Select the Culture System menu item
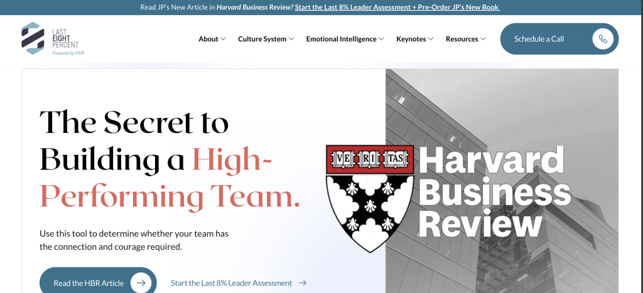 click(x=262, y=39)
